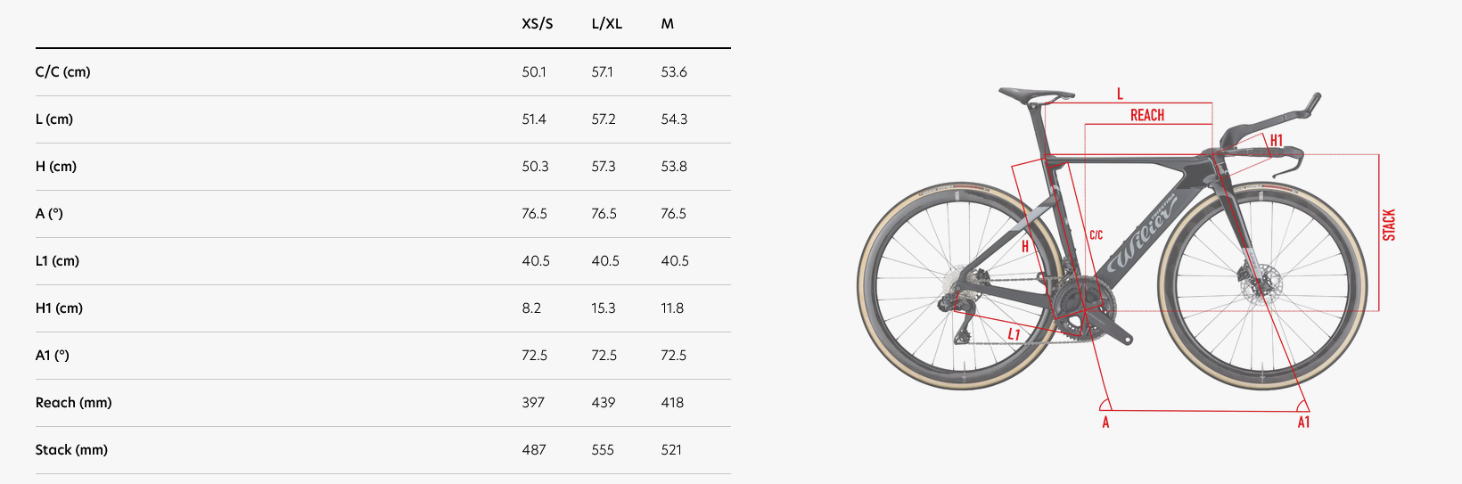Image resolution: width=1462 pixels, height=484 pixels.
Task: Click the red H1 label near handlebars
Action: (1277, 141)
